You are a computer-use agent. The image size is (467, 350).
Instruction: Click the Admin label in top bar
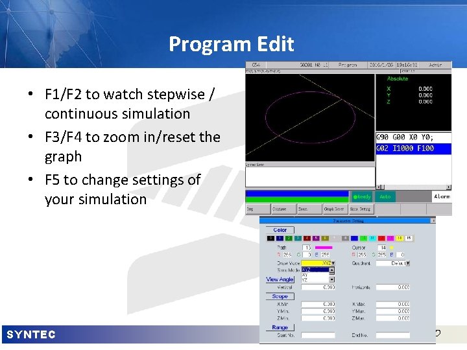point(435,65)
